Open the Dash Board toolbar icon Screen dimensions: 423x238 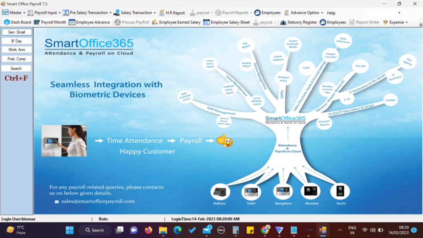tap(17, 22)
